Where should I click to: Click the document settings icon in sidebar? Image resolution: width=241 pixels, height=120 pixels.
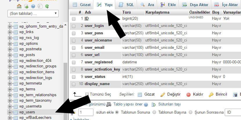40,6
